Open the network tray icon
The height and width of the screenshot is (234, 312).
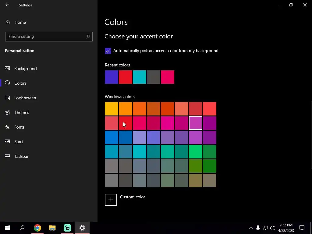265,228
